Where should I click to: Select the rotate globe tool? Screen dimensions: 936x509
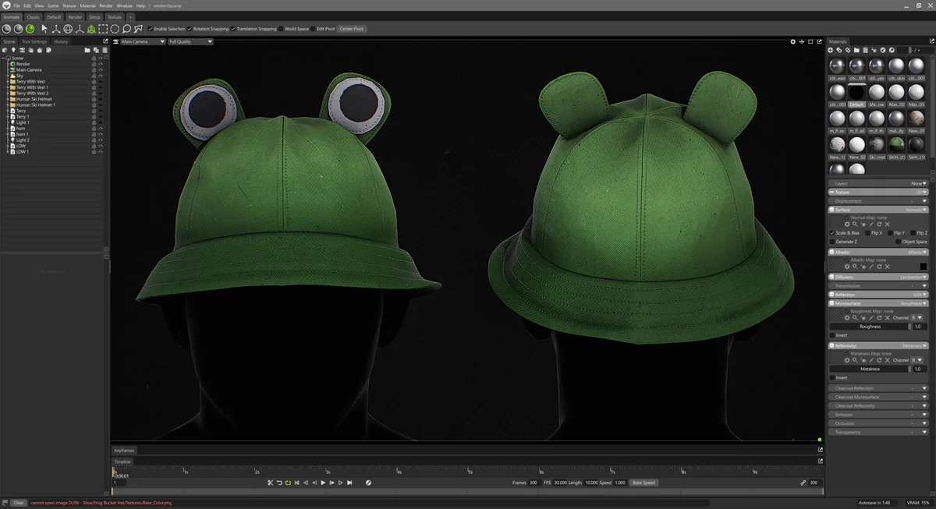68,29
